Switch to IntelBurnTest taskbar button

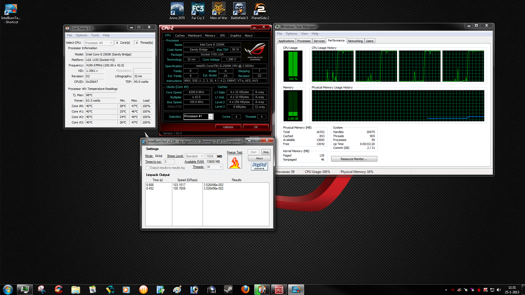tap(296, 290)
